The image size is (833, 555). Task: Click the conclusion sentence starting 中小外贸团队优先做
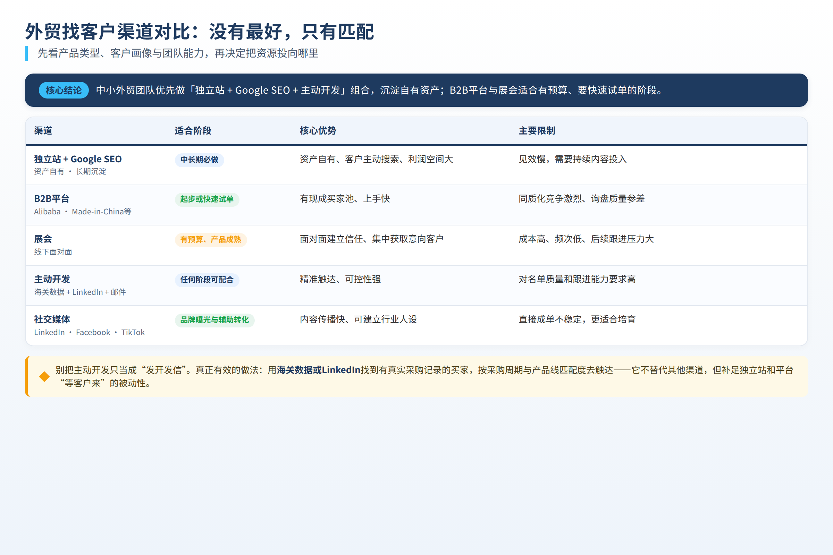pyautogui.click(x=379, y=90)
